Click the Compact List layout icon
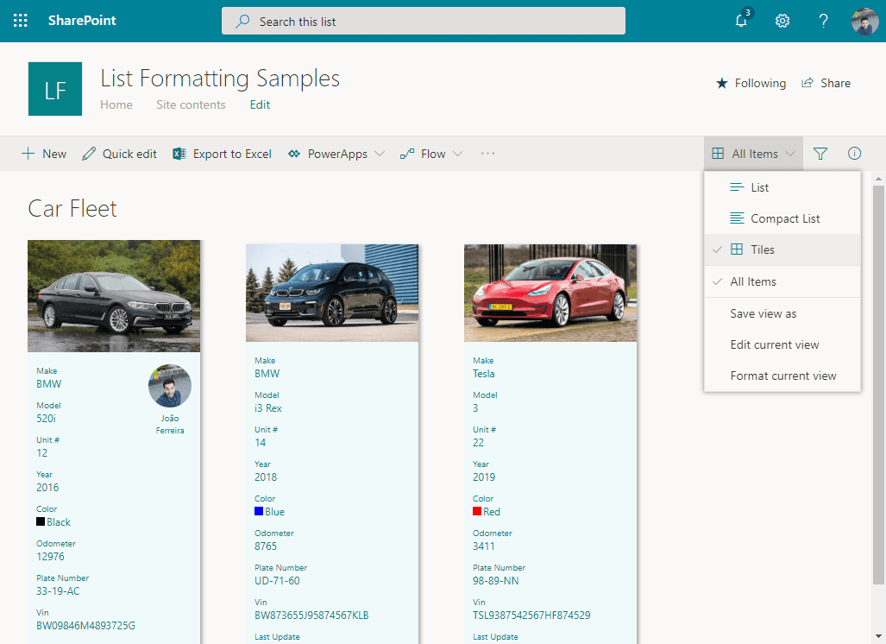This screenshot has width=886, height=644. point(737,218)
